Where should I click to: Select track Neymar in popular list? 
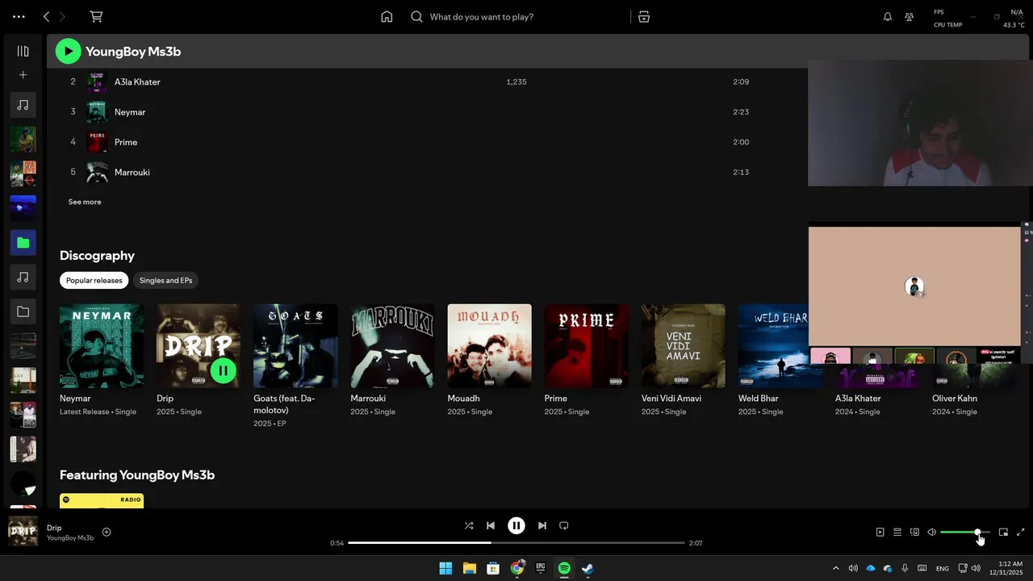[x=130, y=111]
